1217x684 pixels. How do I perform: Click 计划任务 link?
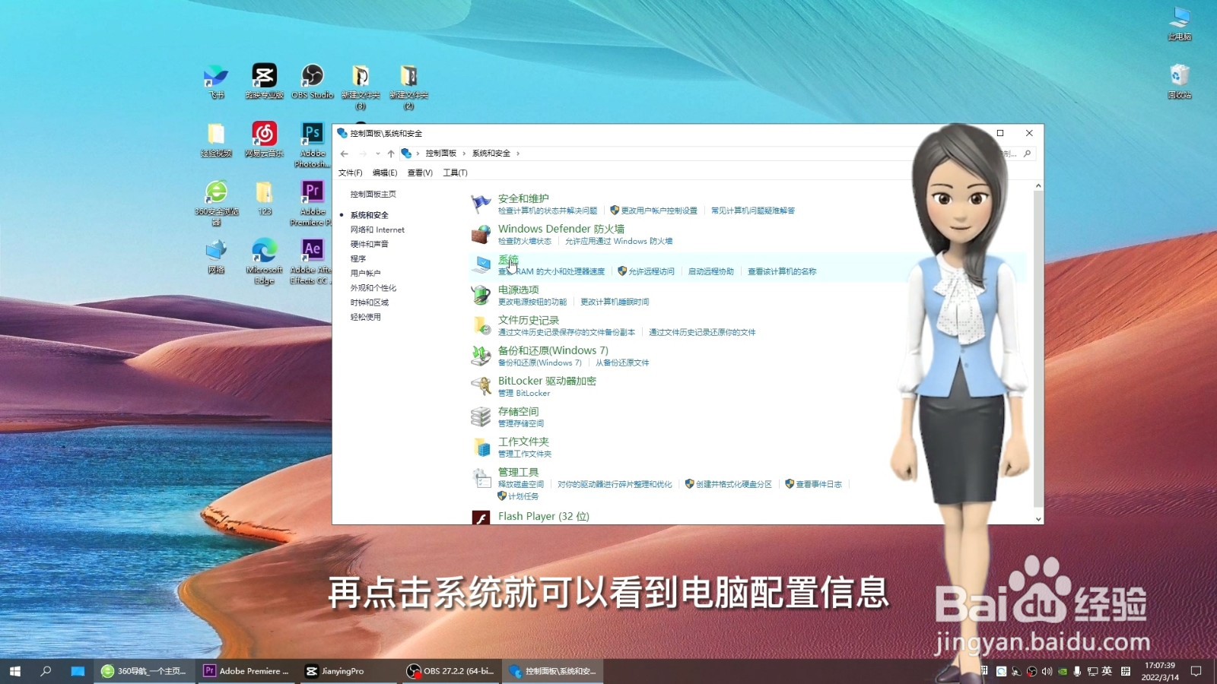click(x=523, y=496)
